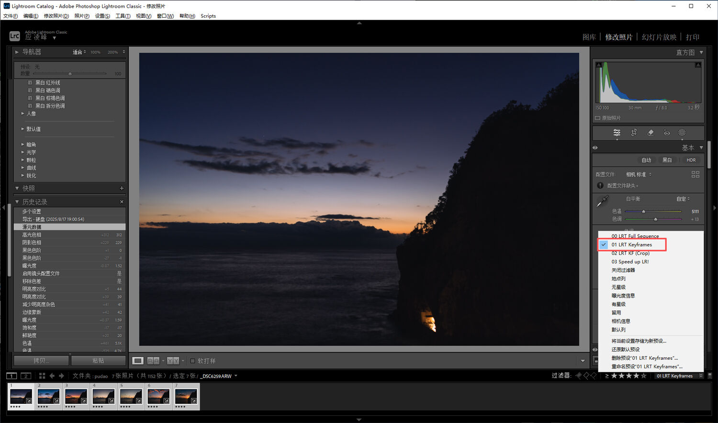Toggle the 基本 panel eye visibility switch
Image resolution: width=718 pixels, height=423 pixels.
[x=595, y=148]
